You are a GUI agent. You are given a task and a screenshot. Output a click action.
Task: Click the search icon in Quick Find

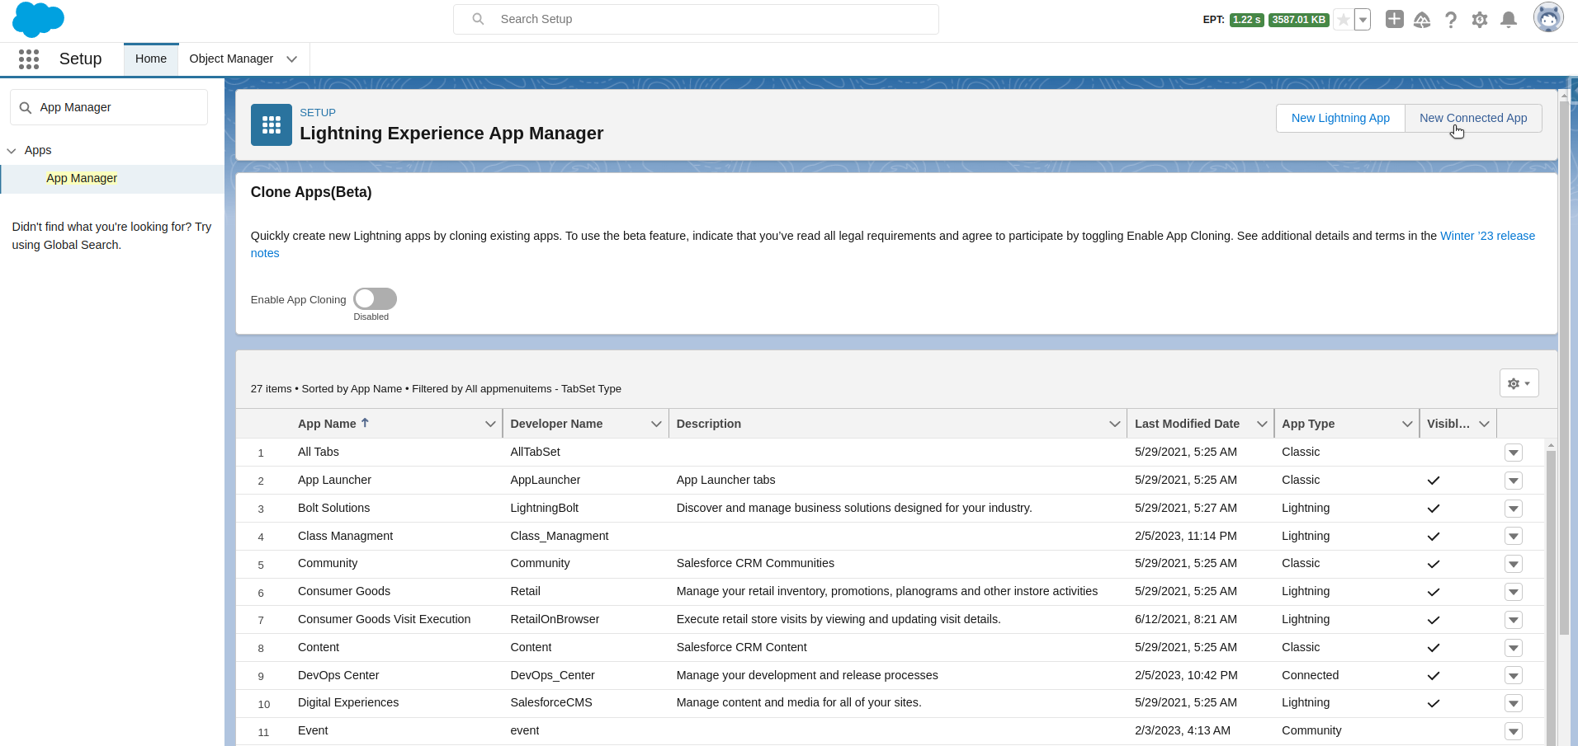[26, 107]
